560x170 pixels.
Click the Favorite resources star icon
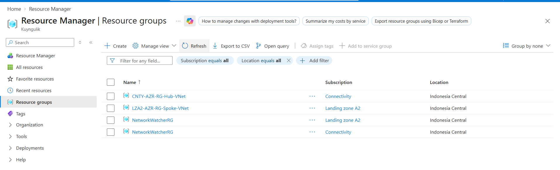coord(10,79)
